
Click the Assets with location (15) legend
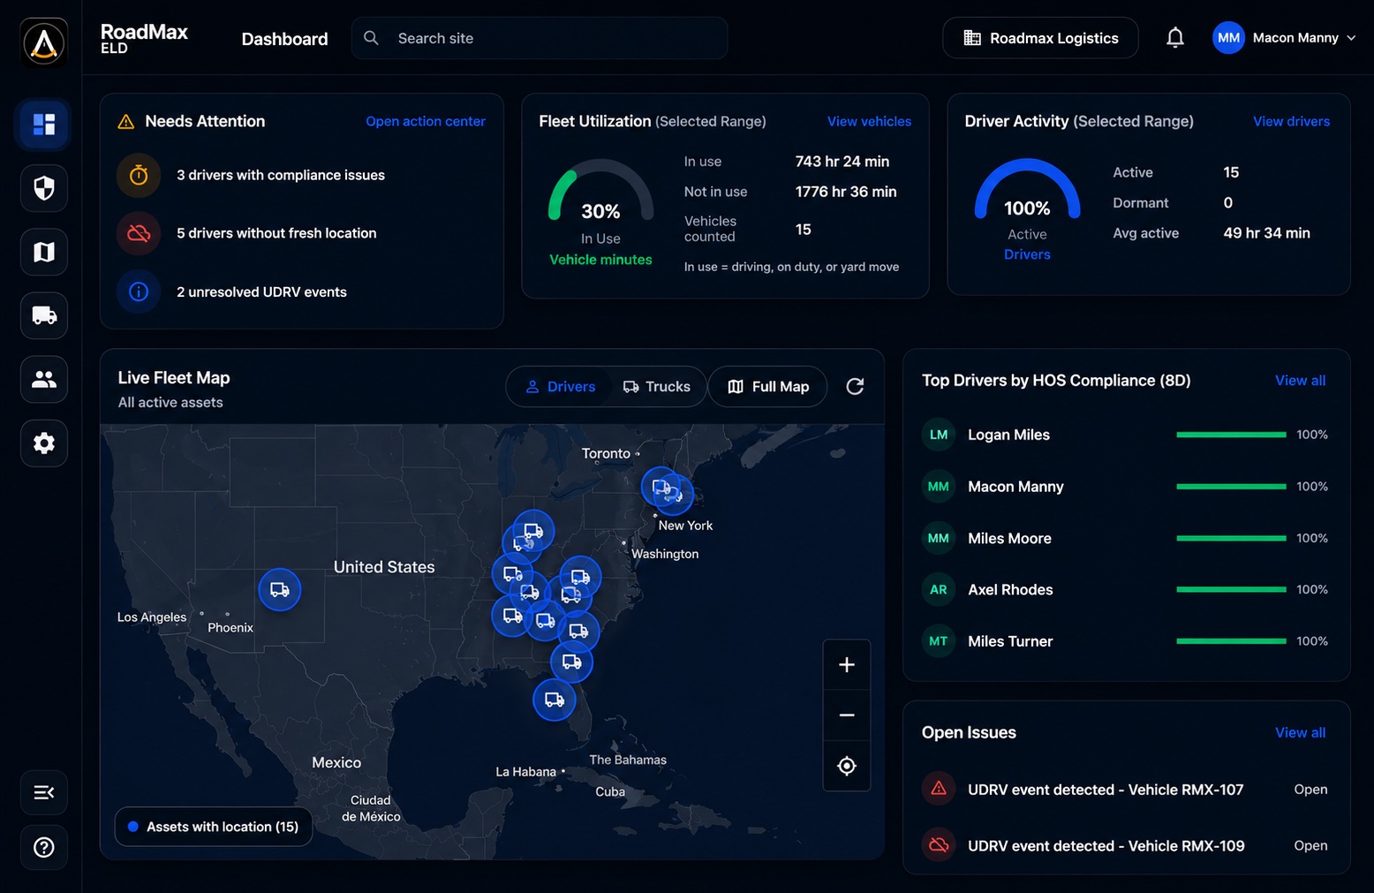(214, 827)
